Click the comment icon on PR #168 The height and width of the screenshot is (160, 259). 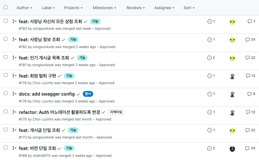[x=248, y=149]
